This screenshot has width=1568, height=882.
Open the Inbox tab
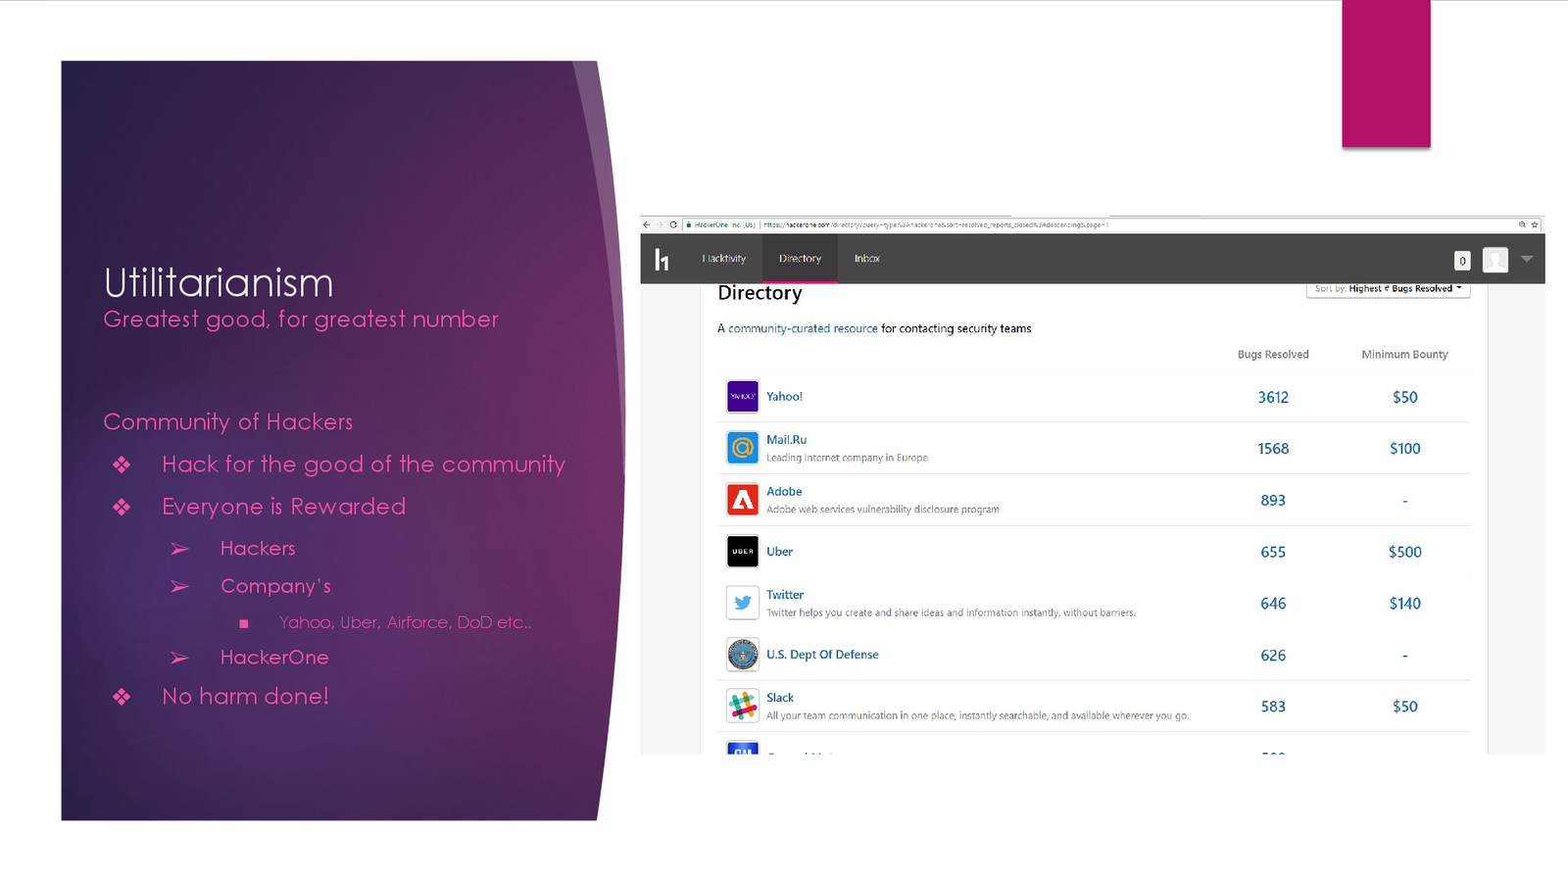click(867, 259)
